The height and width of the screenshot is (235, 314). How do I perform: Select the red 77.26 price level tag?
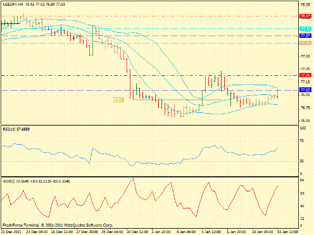click(x=305, y=75)
